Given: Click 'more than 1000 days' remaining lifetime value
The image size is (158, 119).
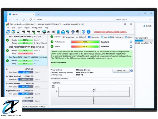Looking at the screenshot, I should coord(85,72).
